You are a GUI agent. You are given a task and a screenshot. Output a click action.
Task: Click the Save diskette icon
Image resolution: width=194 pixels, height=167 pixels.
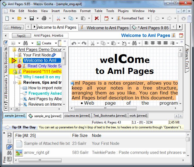(32, 18)
